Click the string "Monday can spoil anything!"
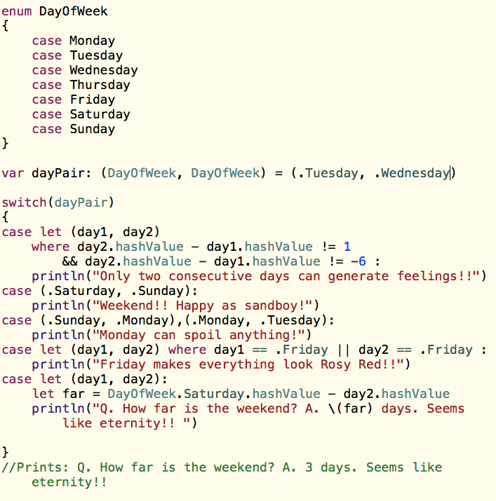 pyautogui.click(x=199, y=335)
